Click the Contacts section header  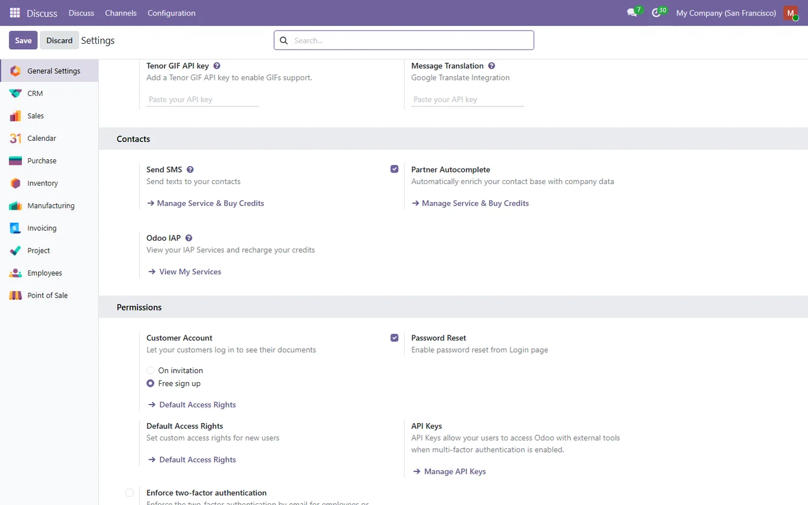133,139
